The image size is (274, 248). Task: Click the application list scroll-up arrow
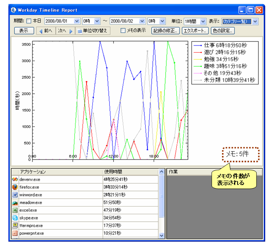click(162, 172)
